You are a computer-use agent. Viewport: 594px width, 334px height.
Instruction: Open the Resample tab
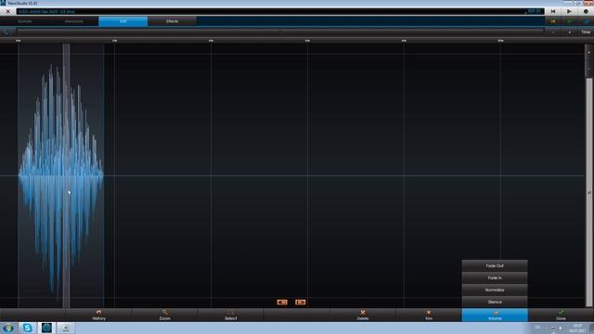pyautogui.click(x=74, y=21)
